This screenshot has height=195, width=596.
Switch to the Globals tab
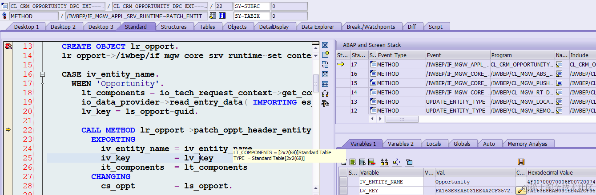(x=462, y=144)
